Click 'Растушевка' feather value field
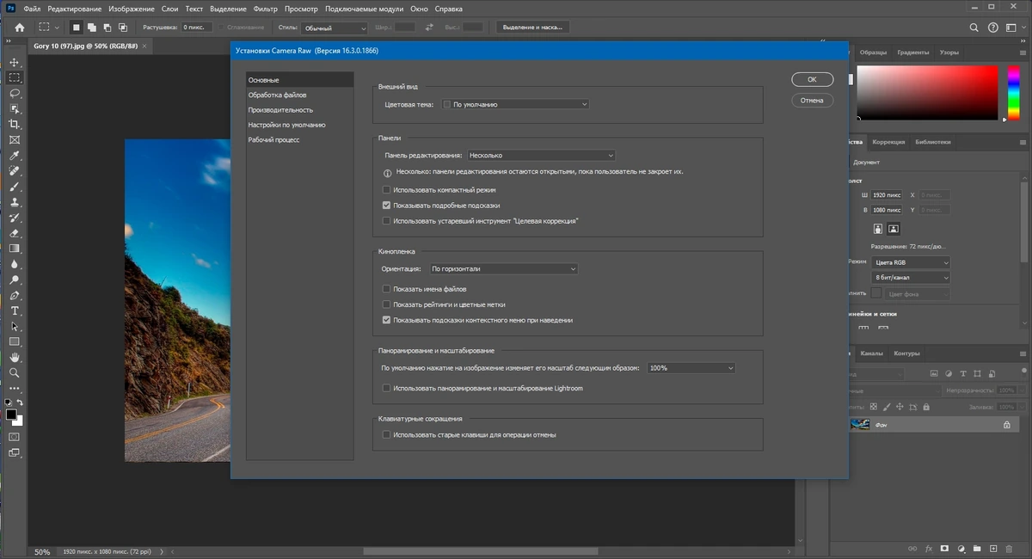The height and width of the screenshot is (559, 1032). [x=197, y=28]
